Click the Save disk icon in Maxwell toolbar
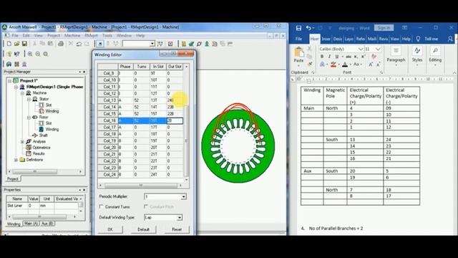 (24, 44)
